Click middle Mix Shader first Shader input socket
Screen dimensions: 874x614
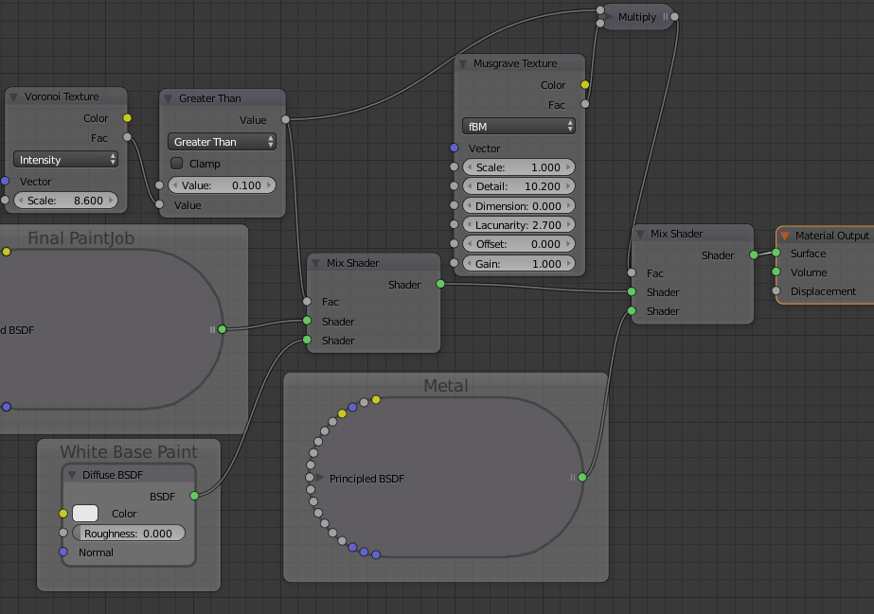307,321
